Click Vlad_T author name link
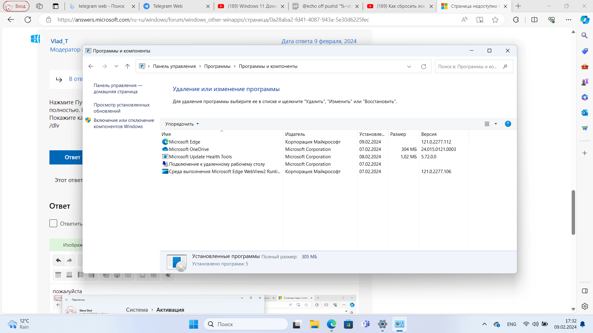This screenshot has width=593, height=333. [59, 41]
